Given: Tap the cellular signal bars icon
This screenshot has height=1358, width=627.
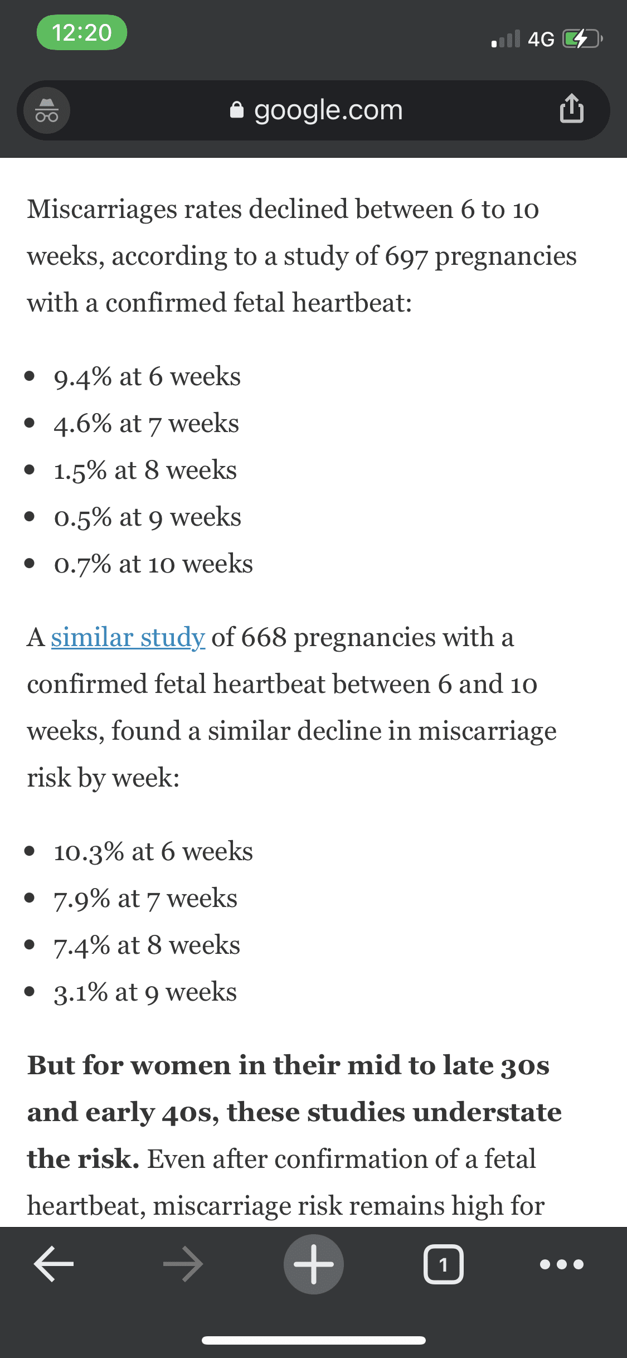Looking at the screenshot, I should pyautogui.click(x=506, y=39).
